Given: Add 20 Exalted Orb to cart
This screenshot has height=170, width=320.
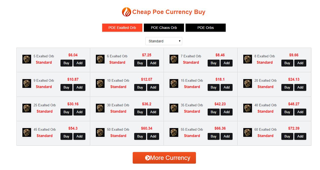Looking at the screenshot, I should (x=300, y=87).
